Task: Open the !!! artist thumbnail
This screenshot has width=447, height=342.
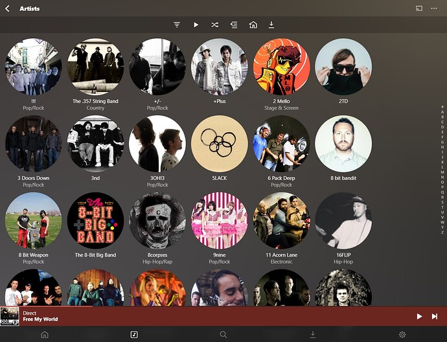Action: (x=33, y=67)
